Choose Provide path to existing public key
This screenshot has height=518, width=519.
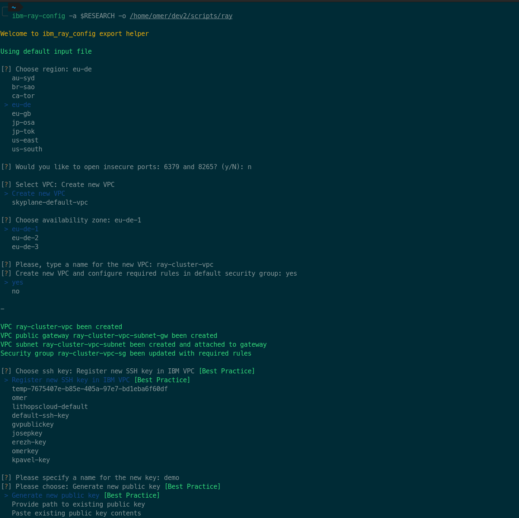(x=78, y=504)
